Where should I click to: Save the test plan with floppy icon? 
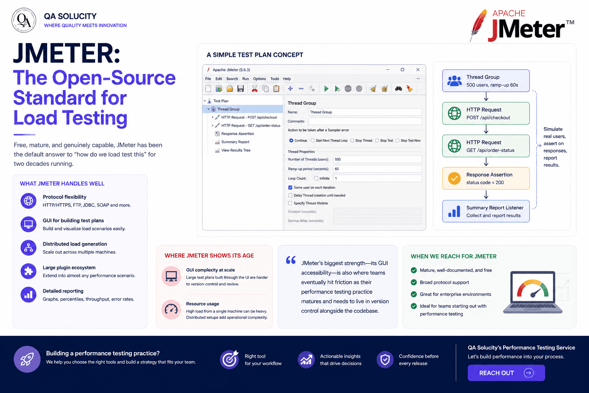(240, 89)
